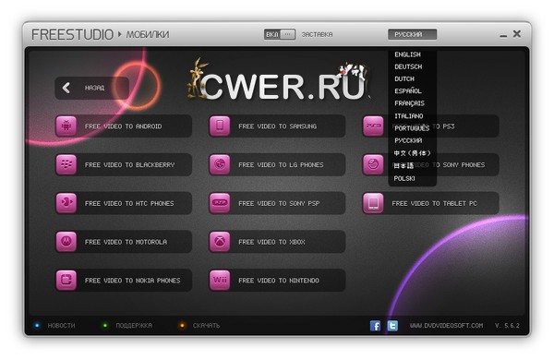The image size is (554, 360).
Task: Open the Nokia Phones converter icon
Action: (x=66, y=280)
